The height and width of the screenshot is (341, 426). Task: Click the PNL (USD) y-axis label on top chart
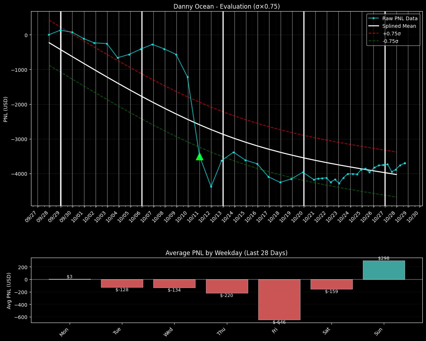click(x=6, y=109)
